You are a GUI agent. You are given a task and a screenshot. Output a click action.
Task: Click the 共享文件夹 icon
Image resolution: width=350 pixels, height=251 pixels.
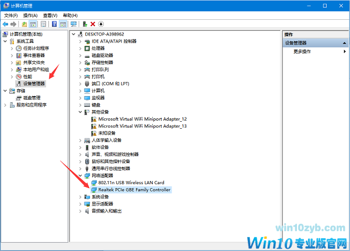(19, 63)
